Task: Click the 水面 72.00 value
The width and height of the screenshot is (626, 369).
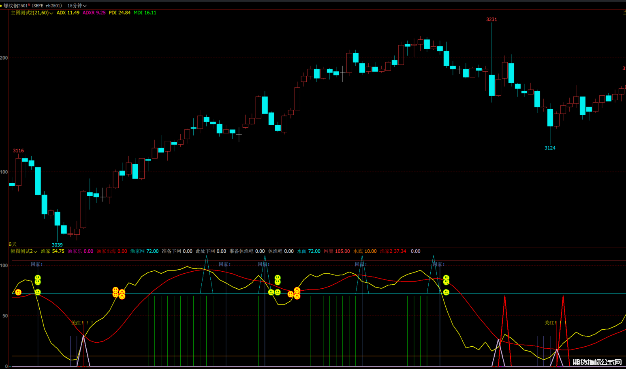Action: [x=309, y=251]
